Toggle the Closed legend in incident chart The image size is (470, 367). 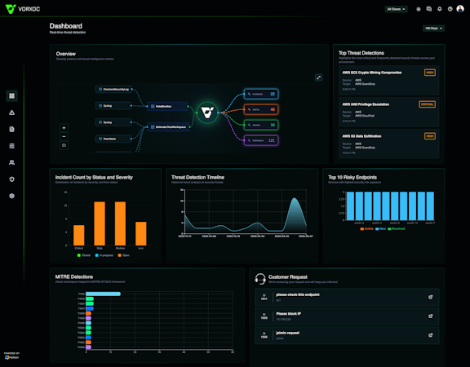(x=83, y=255)
